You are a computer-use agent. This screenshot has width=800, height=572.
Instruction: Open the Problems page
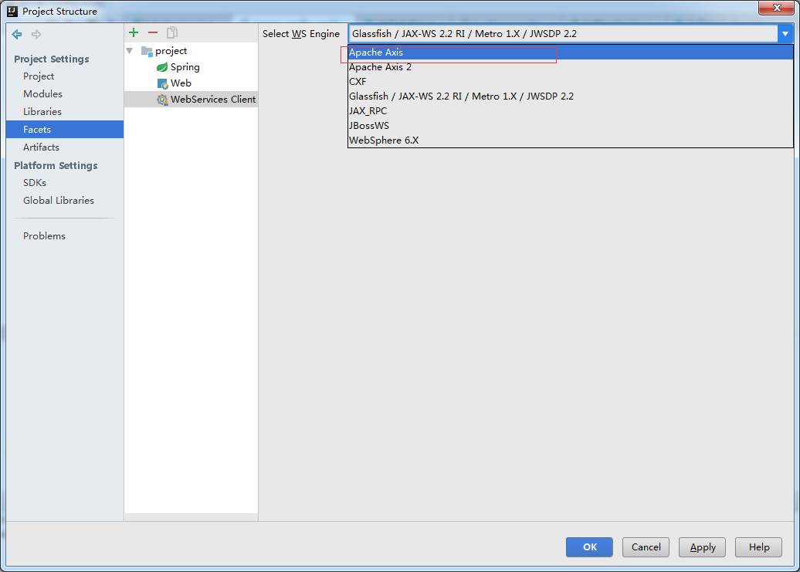click(x=65, y=236)
